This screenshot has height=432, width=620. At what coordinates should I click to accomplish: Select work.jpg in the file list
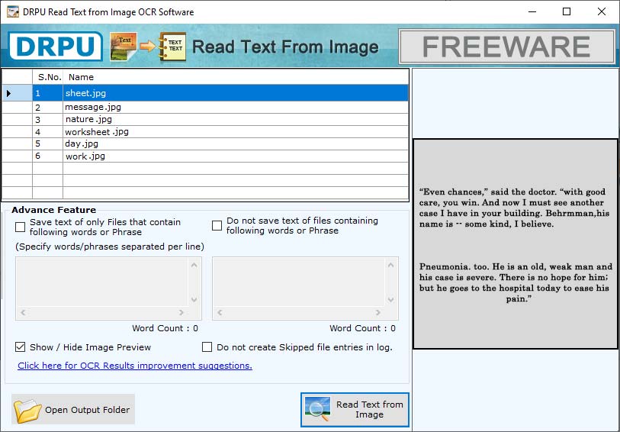(205, 156)
